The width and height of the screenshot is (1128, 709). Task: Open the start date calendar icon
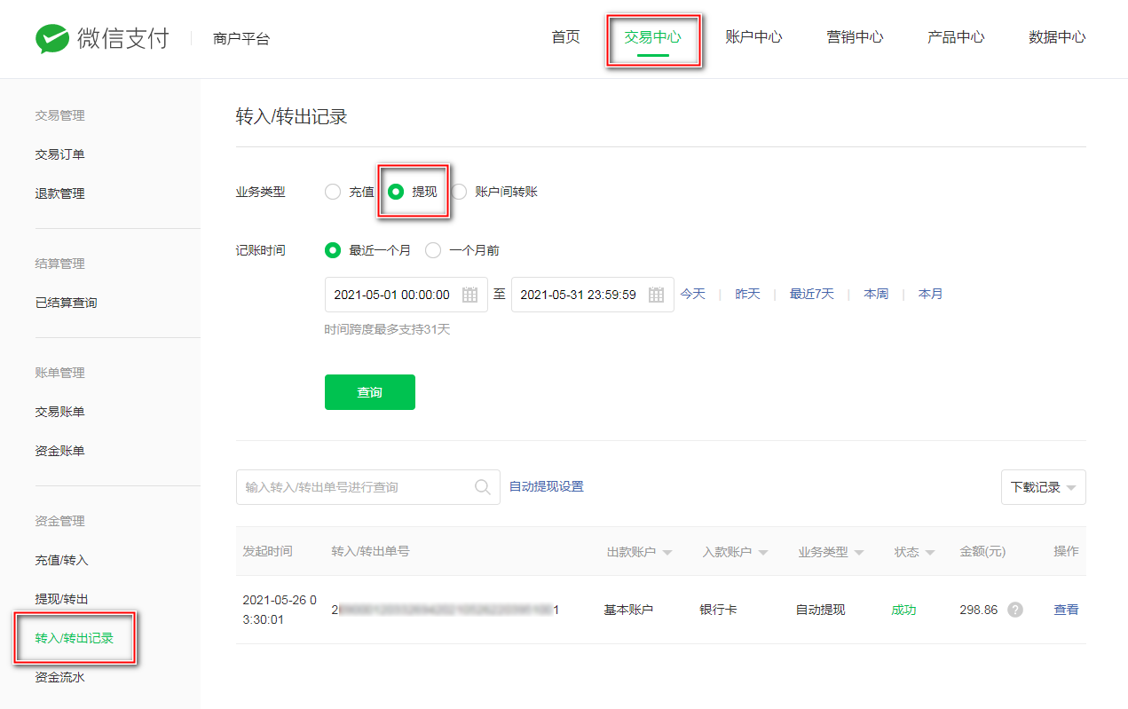[x=470, y=295]
